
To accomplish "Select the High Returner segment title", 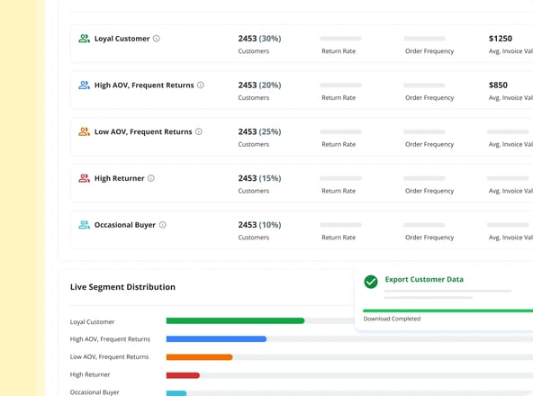I will point(120,178).
